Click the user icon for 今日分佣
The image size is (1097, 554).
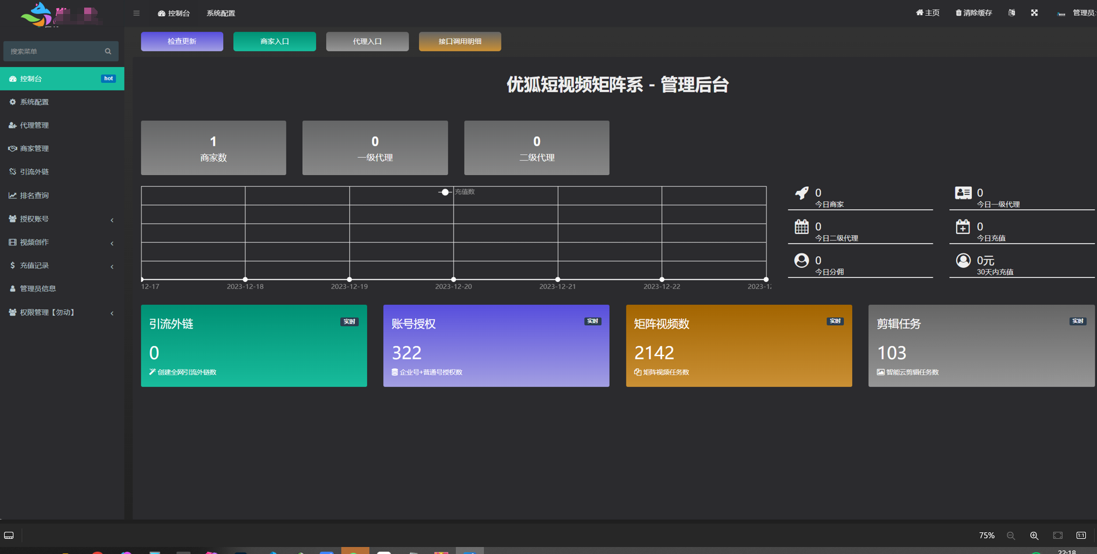802,260
